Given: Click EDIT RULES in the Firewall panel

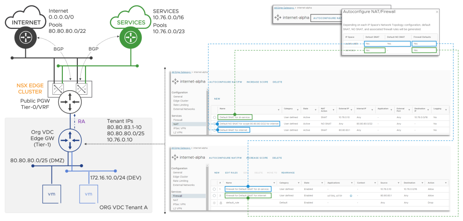Looking at the screenshot, I should tap(231, 173).
